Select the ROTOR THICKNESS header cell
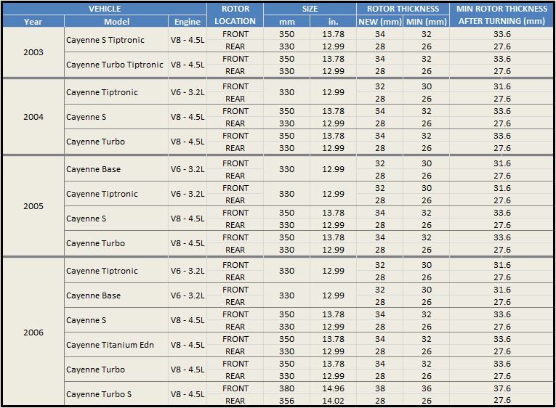 [x=403, y=9]
